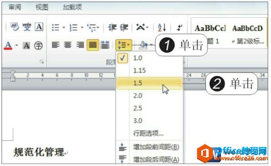Select 2.0 line spacing
This screenshot has height=166, width=271.
[150, 96]
